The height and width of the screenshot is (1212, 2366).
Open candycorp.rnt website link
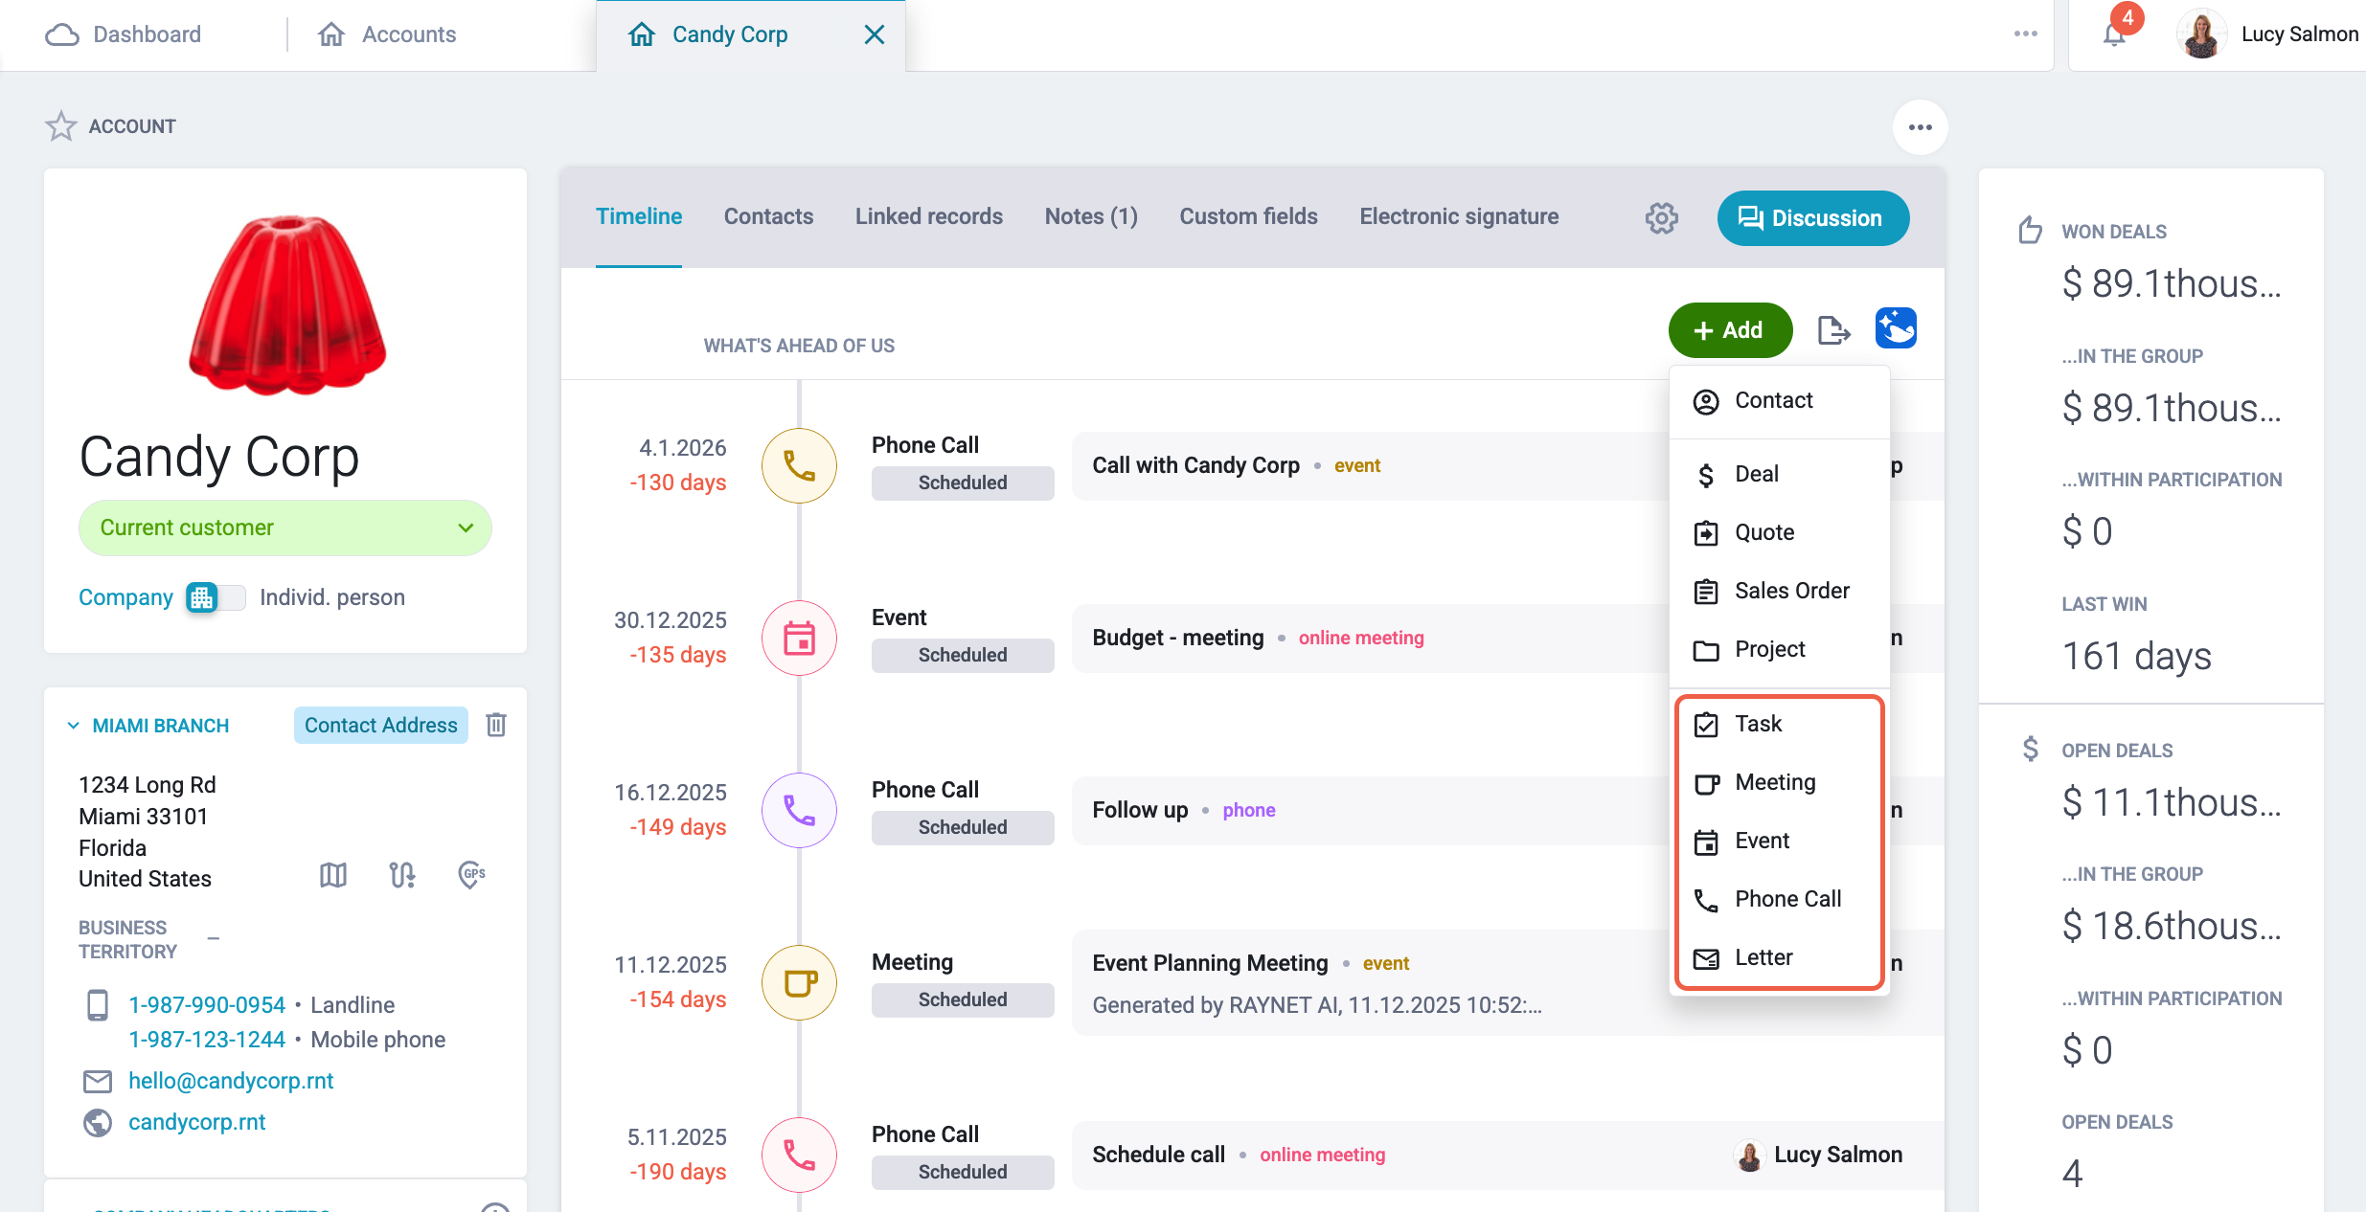pos(197,1122)
